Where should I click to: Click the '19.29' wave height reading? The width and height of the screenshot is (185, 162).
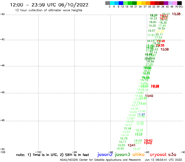coord(161,28)
